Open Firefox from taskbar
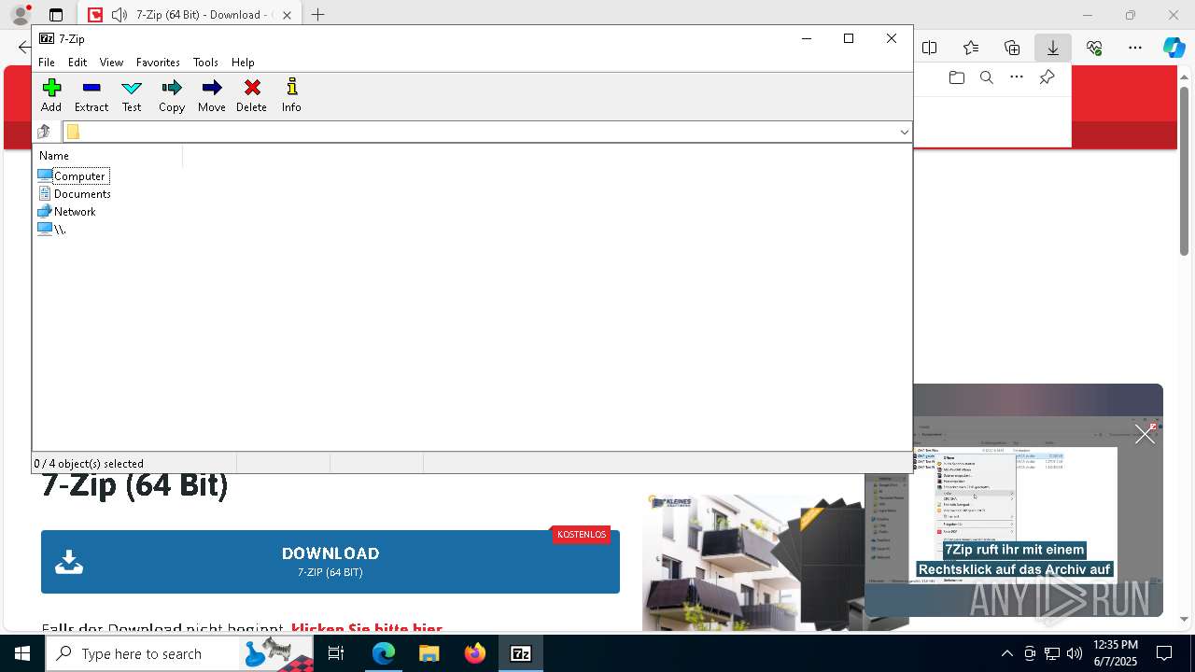 [475, 653]
